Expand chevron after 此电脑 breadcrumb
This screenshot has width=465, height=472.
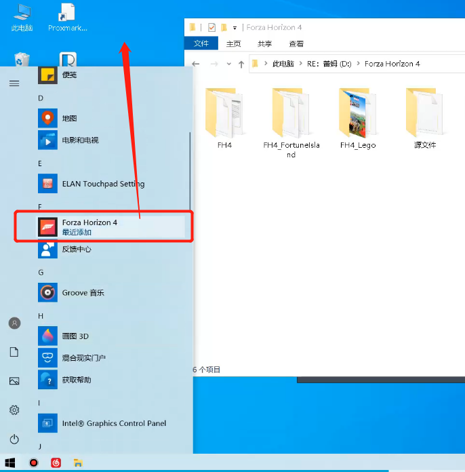[x=300, y=64]
